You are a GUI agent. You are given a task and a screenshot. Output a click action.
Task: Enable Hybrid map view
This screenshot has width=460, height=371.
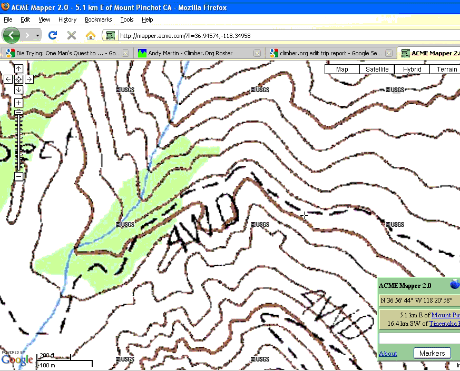pyautogui.click(x=412, y=69)
